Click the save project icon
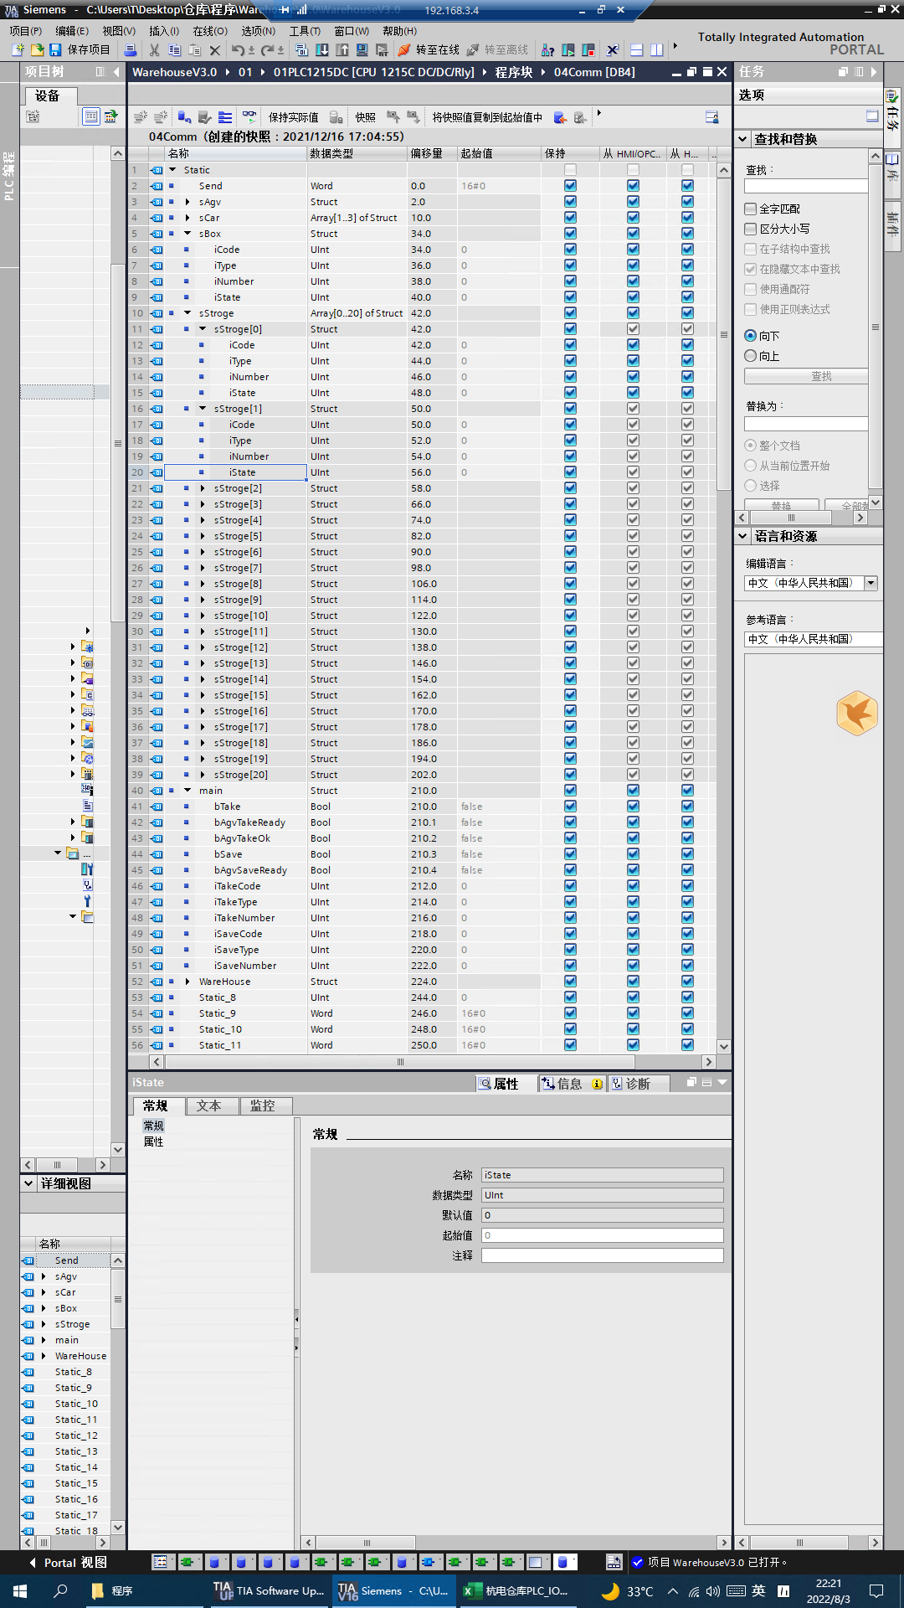The image size is (904, 1608). pyautogui.click(x=55, y=50)
